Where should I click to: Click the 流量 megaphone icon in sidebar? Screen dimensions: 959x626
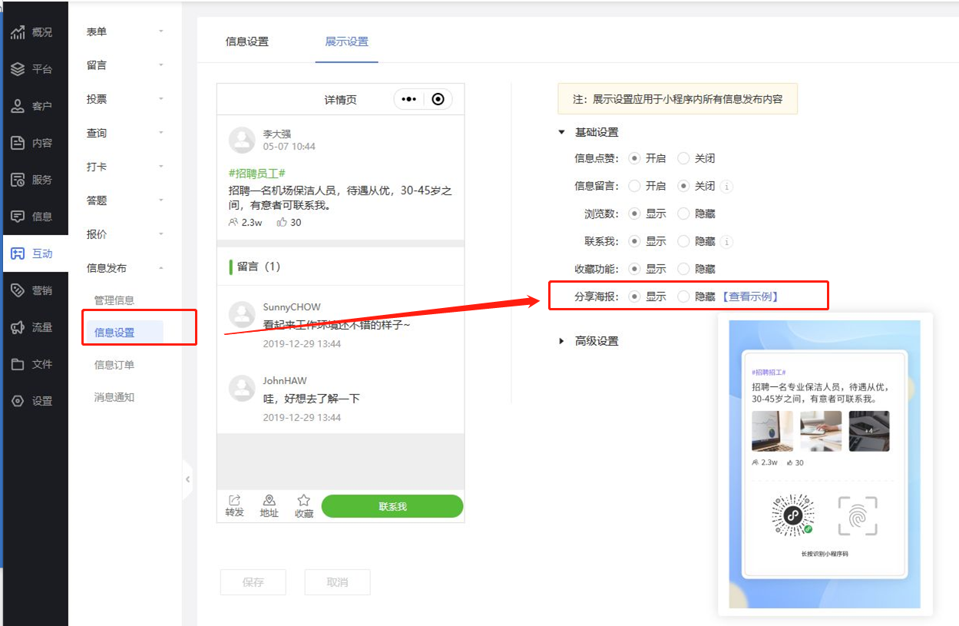click(x=18, y=327)
